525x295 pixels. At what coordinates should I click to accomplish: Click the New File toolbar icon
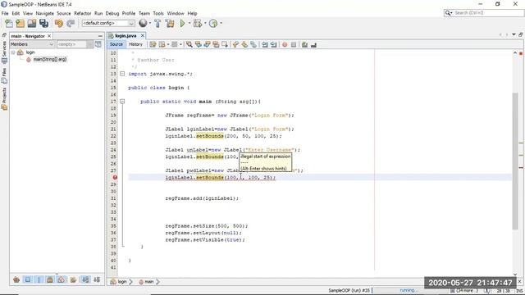click(9, 23)
